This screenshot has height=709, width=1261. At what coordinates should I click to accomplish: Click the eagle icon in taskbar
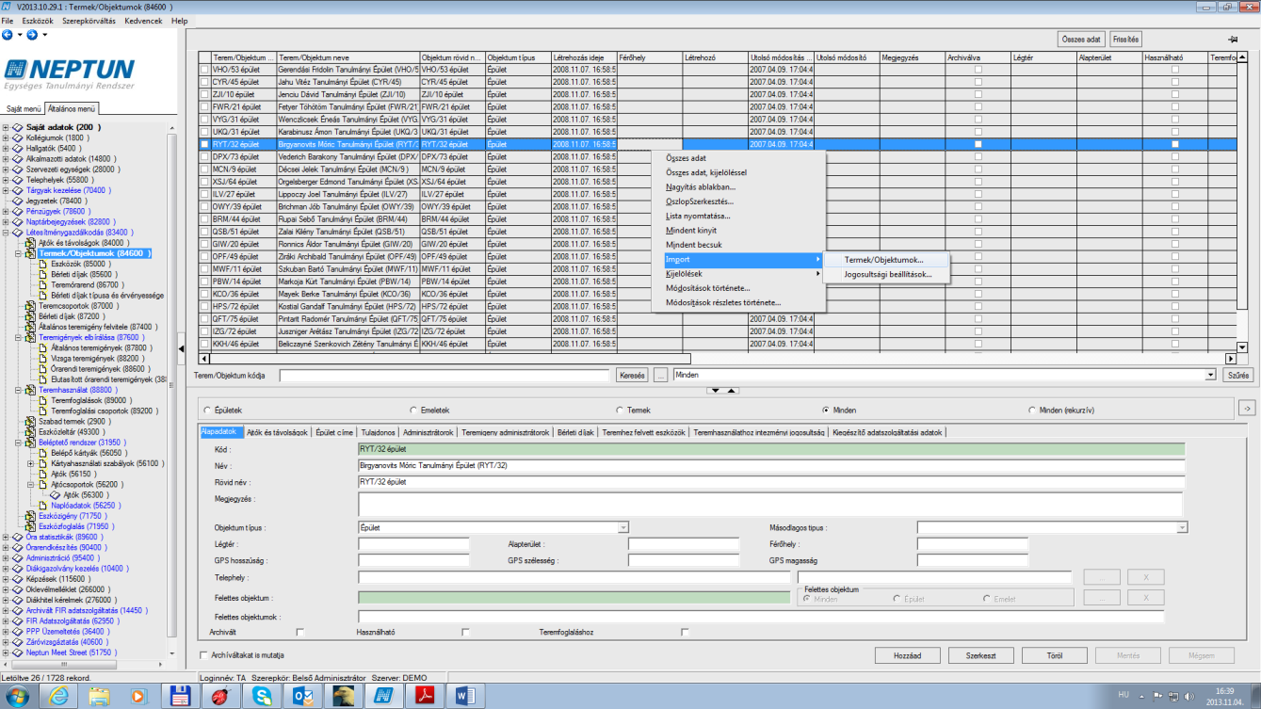pyautogui.click(x=344, y=696)
